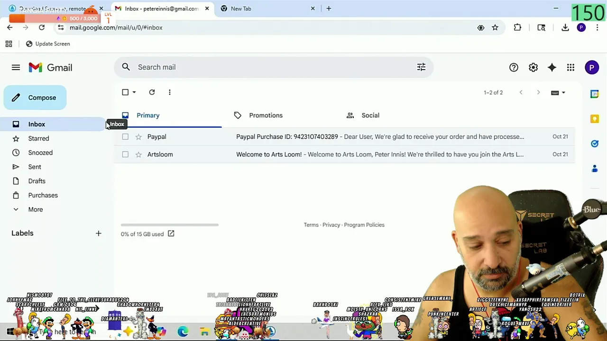Reload the page in the browser toolbar

click(42, 27)
